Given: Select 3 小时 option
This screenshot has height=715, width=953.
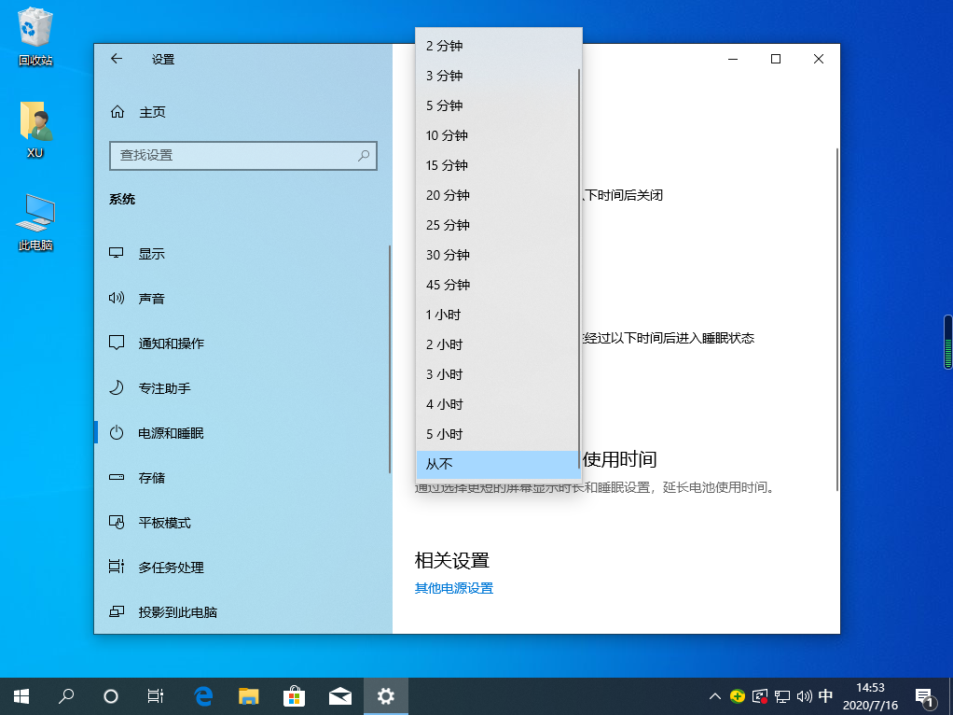Looking at the screenshot, I should [497, 374].
